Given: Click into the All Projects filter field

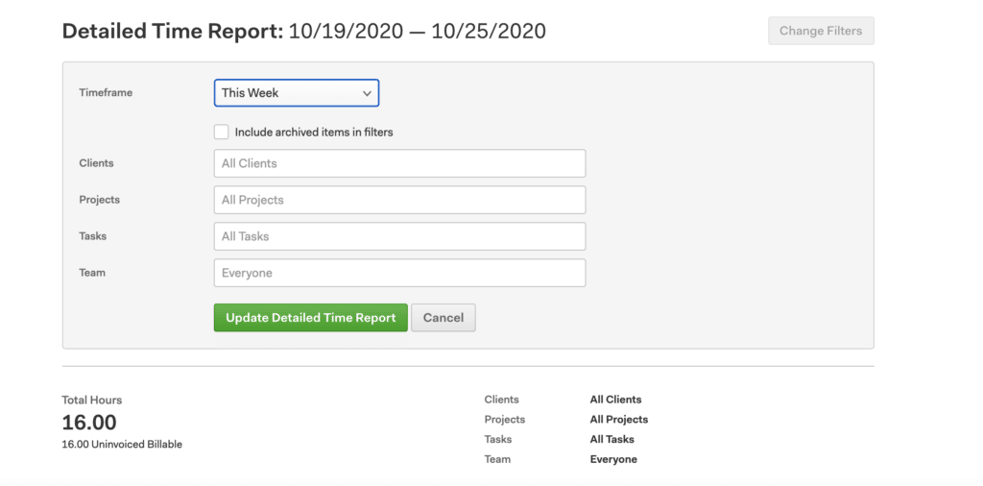Looking at the screenshot, I should (399, 200).
